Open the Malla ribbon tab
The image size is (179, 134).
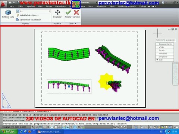[40, 6]
